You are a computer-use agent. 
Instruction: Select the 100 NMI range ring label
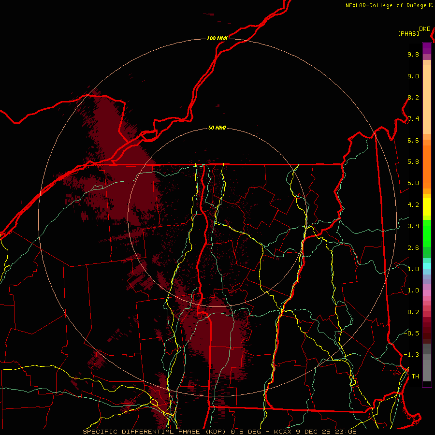coord(217,38)
